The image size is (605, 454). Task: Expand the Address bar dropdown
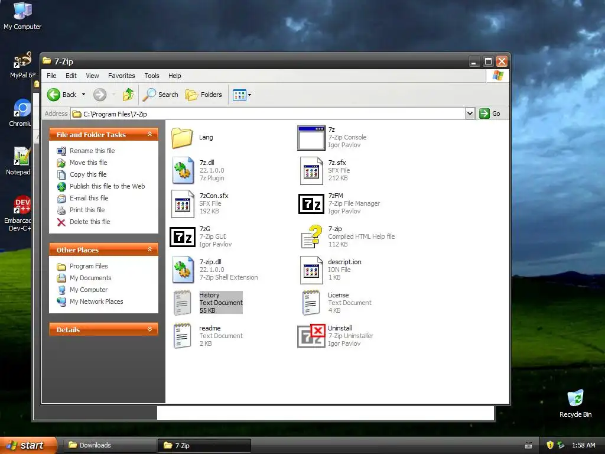pyautogui.click(x=470, y=113)
